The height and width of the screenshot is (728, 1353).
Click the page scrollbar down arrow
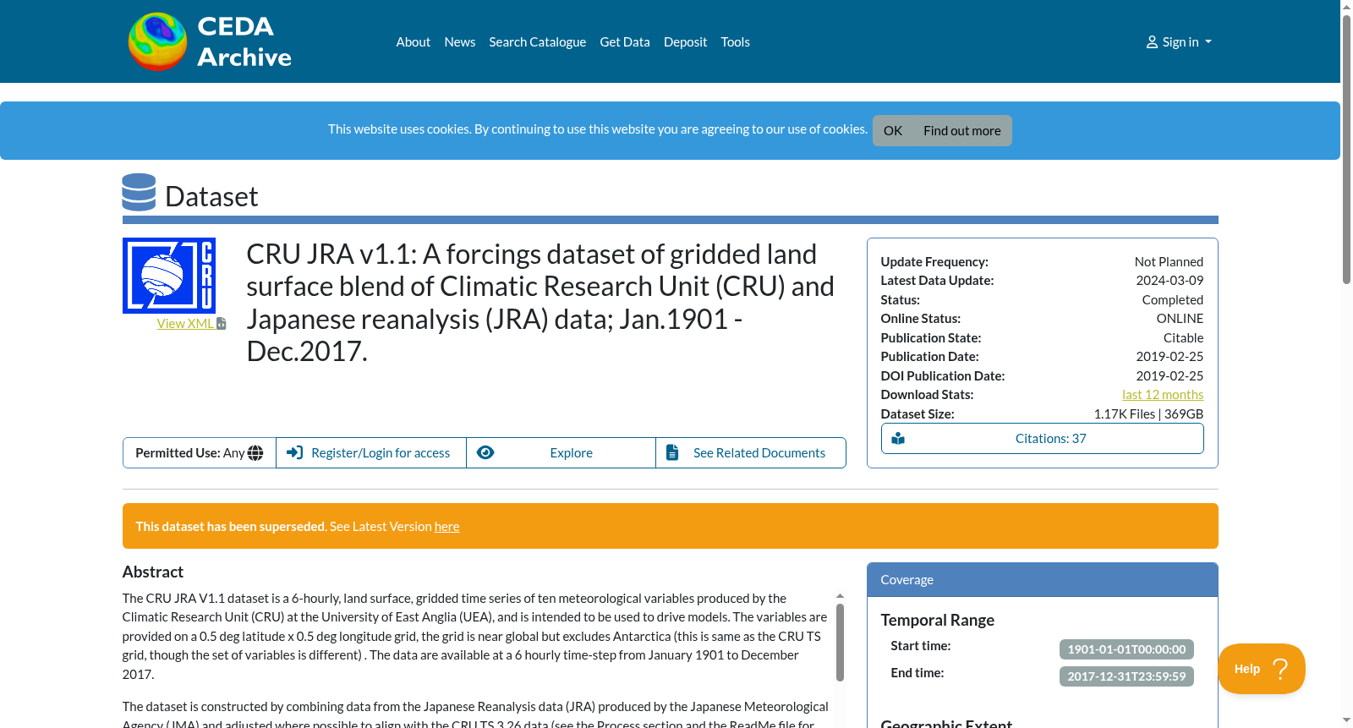click(x=1347, y=721)
